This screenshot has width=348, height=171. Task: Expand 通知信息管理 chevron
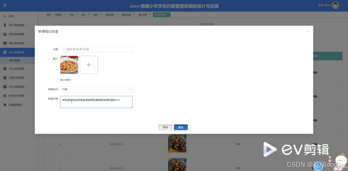pyautogui.click(x=27, y=43)
